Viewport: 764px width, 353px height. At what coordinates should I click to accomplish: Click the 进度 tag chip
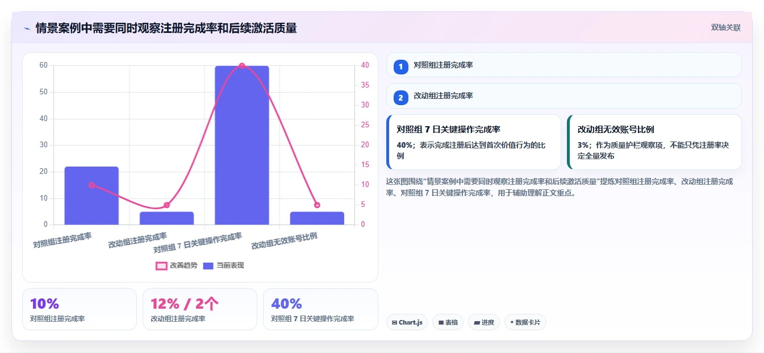484,322
